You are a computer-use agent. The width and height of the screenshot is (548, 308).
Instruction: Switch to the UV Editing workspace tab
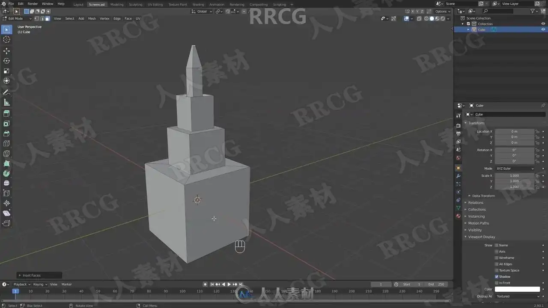click(x=155, y=5)
